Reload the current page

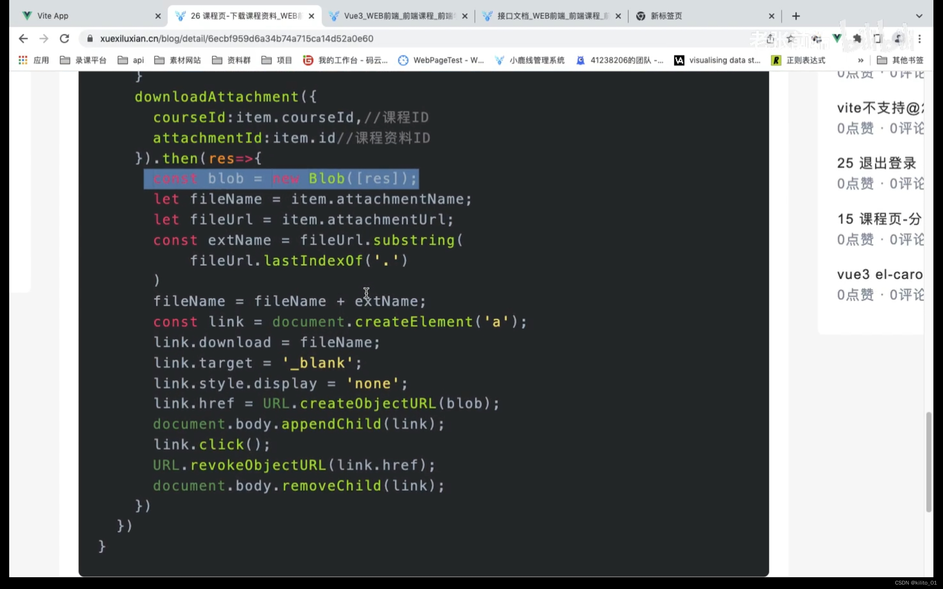tap(64, 39)
